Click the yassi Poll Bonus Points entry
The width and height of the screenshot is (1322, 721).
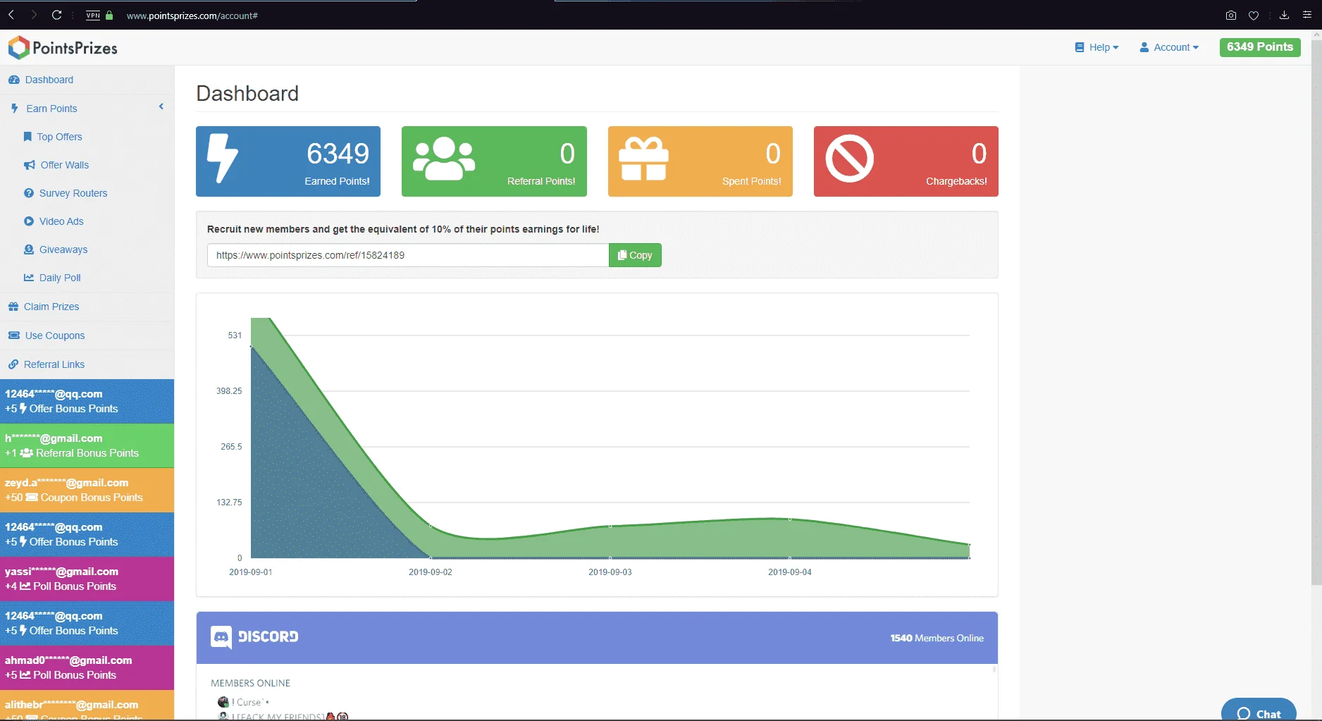click(x=87, y=579)
